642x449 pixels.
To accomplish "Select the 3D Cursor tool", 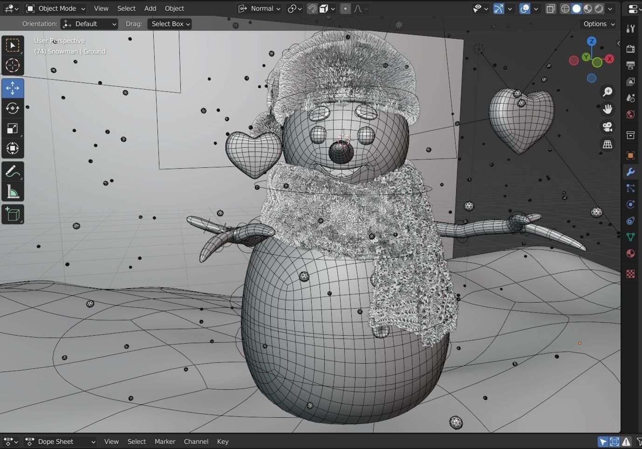I will (x=13, y=65).
